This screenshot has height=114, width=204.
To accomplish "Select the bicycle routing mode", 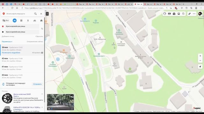I will [x=35, y=20].
